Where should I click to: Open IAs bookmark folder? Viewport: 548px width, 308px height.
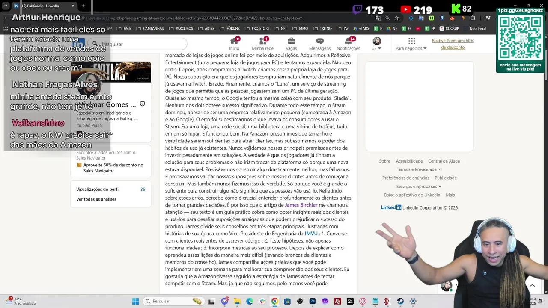click(x=342, y=29)
